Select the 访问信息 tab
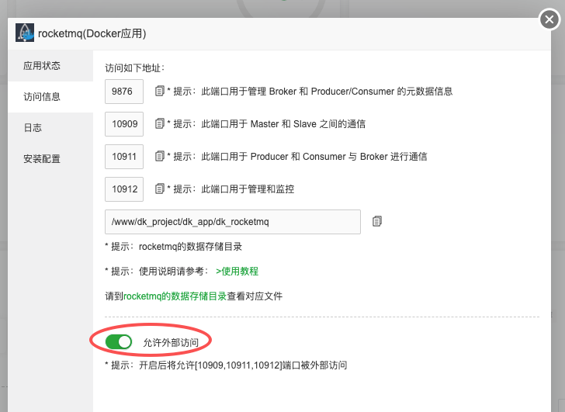 [x=42, y=97]
